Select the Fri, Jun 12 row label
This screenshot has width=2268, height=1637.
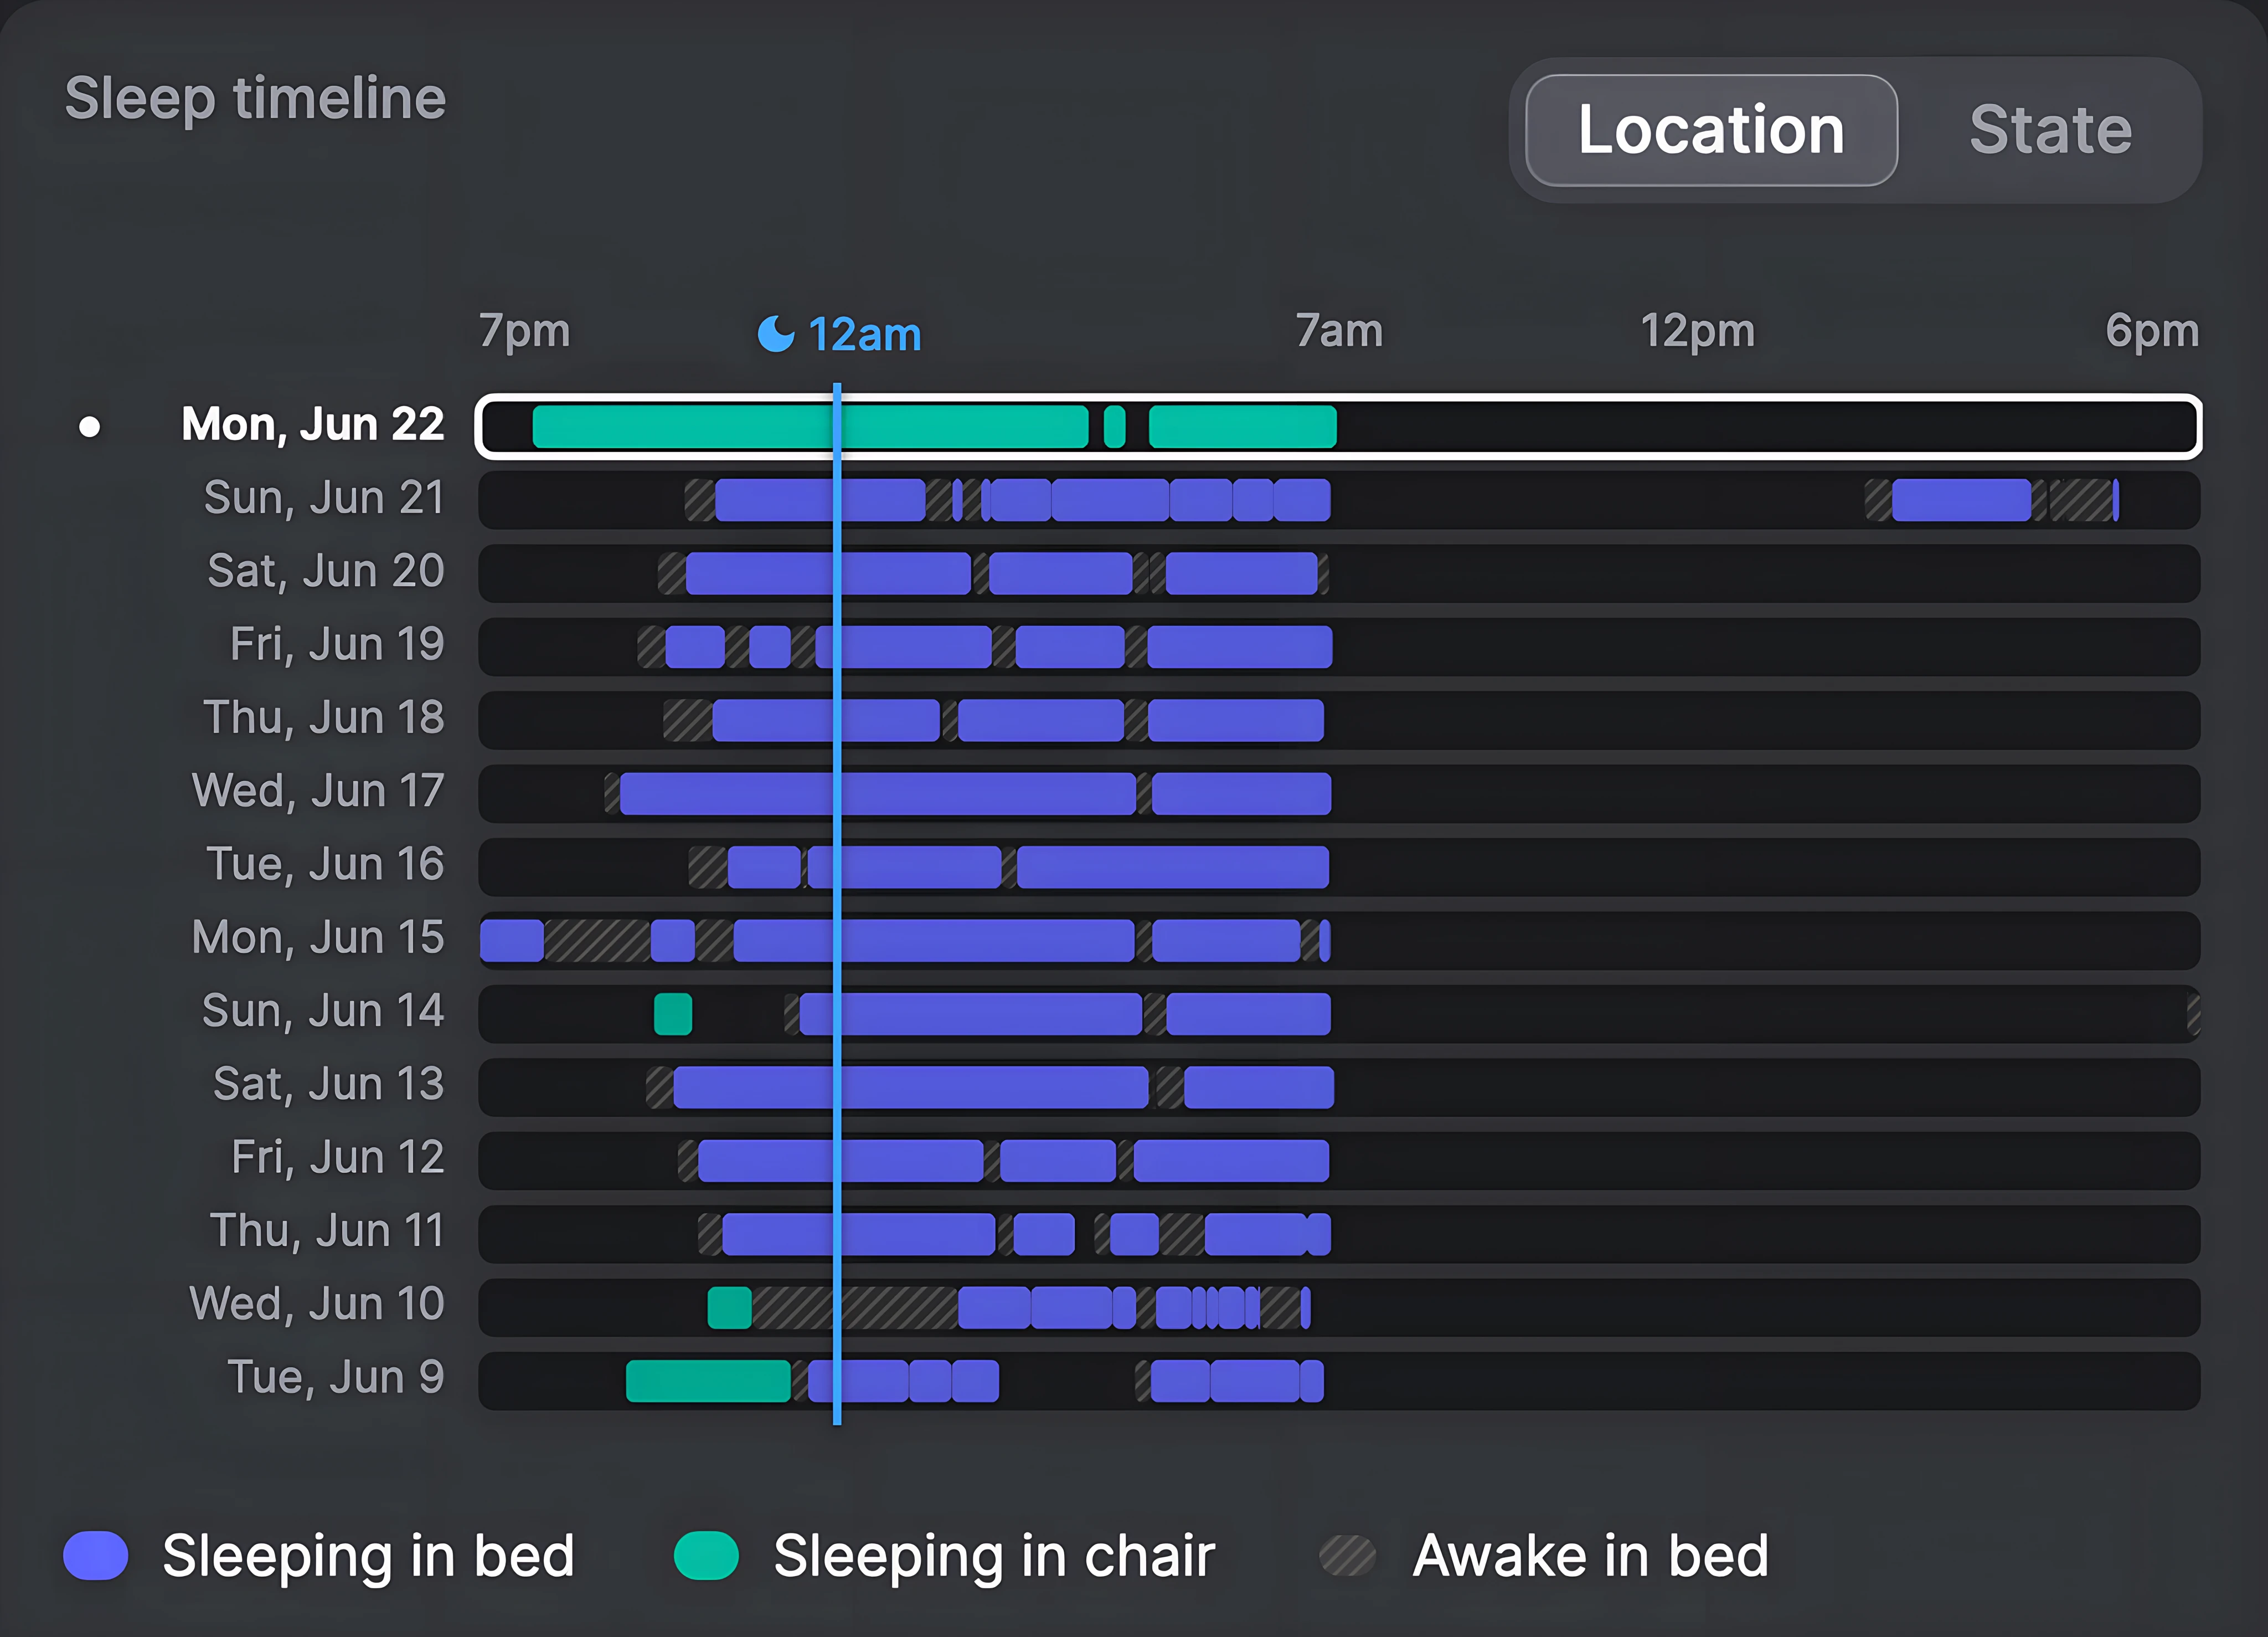tap(337, 1157)
